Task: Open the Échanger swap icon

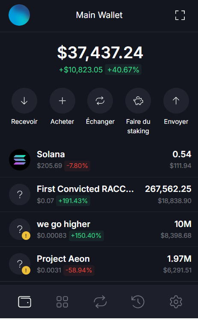Action: [100, 101]
